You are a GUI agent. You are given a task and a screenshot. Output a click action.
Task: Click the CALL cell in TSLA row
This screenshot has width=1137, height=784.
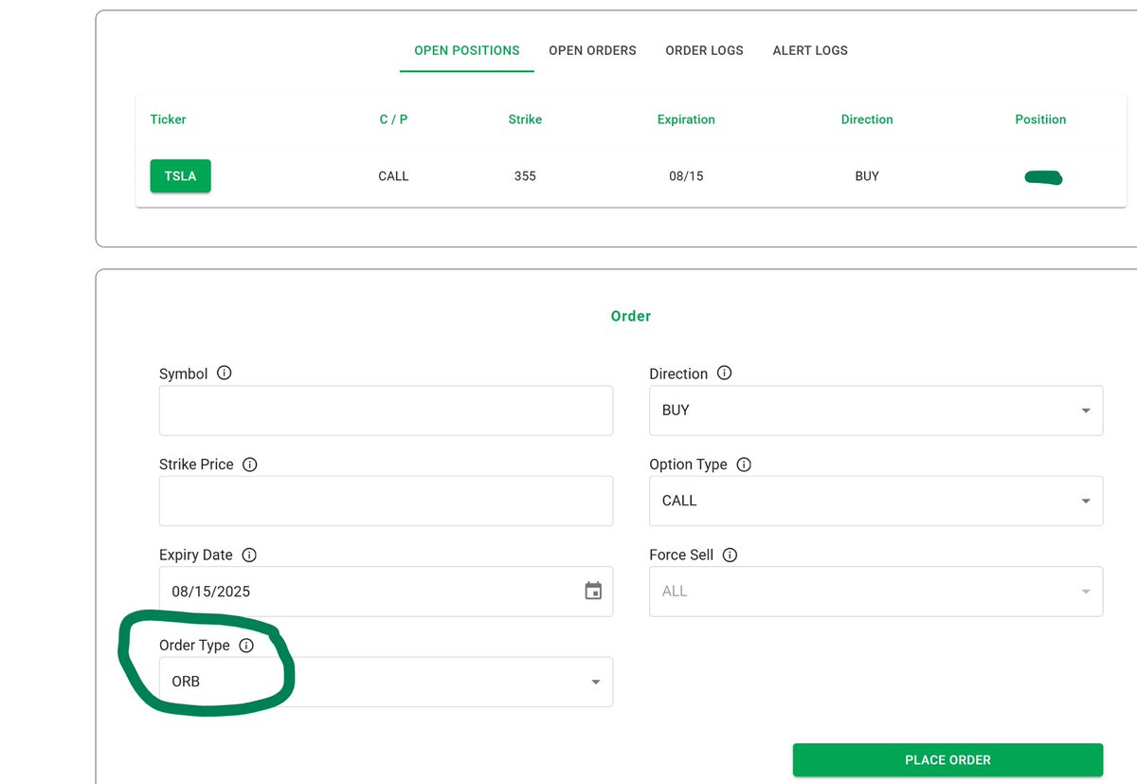(393, 176)
